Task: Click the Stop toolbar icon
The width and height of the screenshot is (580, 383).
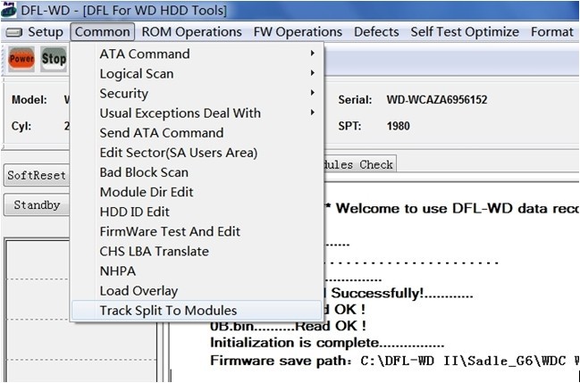Action: 54,59
